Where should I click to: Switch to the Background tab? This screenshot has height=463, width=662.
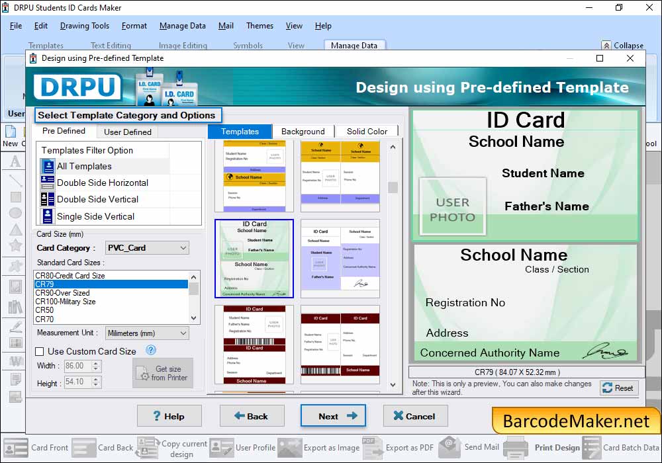click(303, 132)
